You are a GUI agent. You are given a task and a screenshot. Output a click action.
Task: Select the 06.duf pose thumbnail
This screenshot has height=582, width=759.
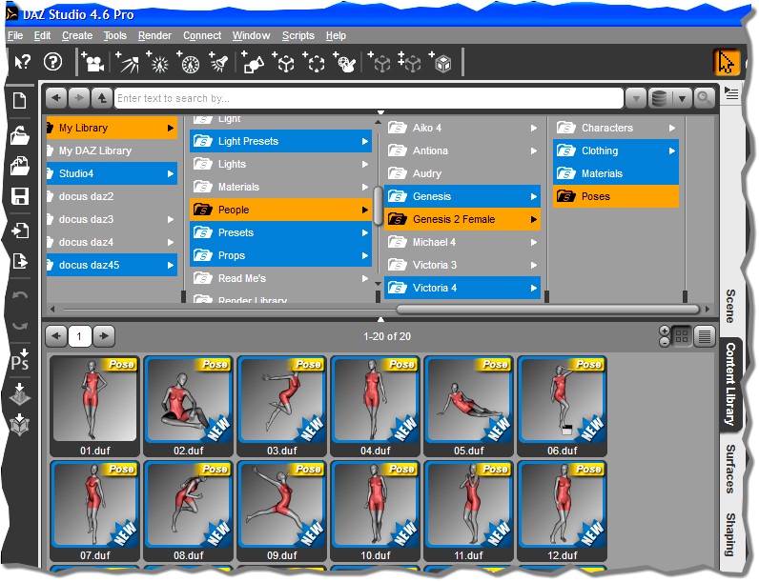pyautogui.click(x=562, y=406)
